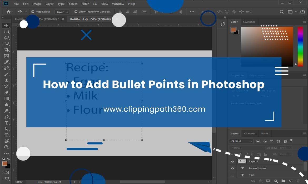This screenshot has width=308, height=184.
Task: Add layer mask in Layers panel
Action: click(268, 181)
